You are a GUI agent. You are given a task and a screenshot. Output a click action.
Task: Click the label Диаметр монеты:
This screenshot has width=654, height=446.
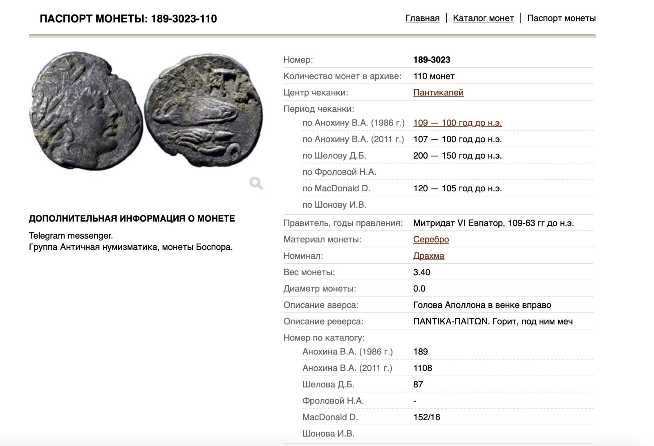pos(320,289)
